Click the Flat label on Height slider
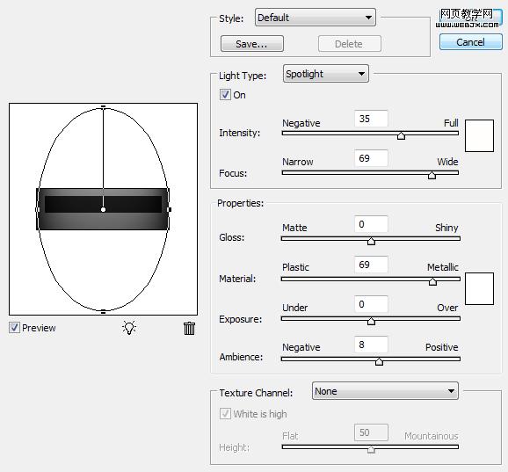 click(290, 436)
